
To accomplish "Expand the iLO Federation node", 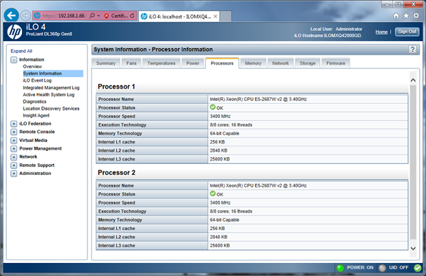I will point(14,124).
